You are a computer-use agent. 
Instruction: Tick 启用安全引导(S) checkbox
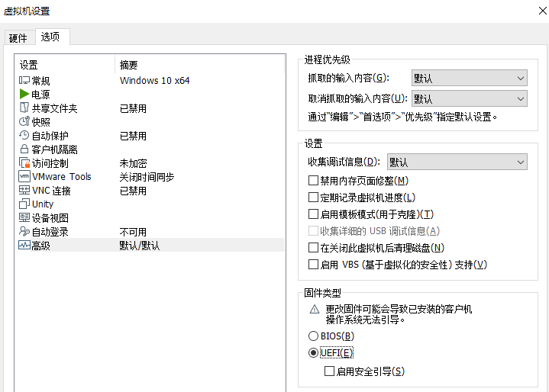coord(329,371)
